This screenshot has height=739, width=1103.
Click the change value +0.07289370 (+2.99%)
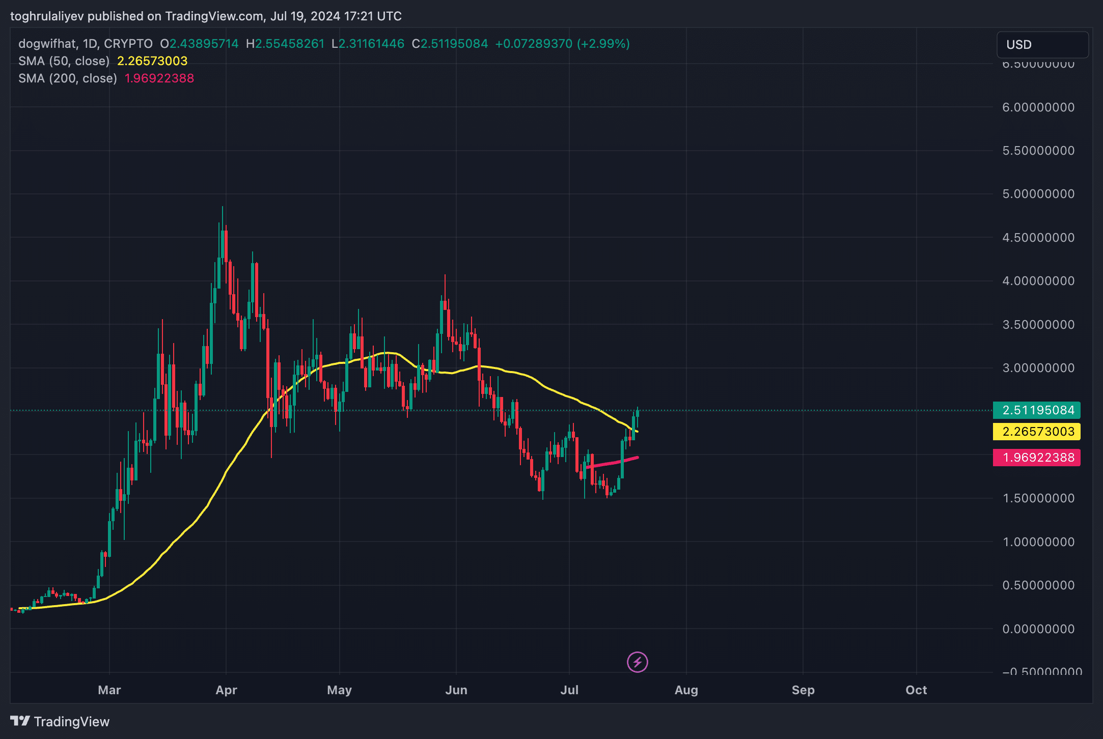pyautogui.click(x=563, y=44)
